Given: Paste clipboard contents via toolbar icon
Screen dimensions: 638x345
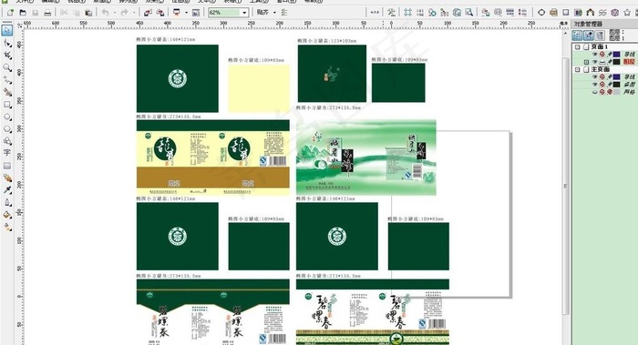Looking at the screenshot, I should click(88, 13).
